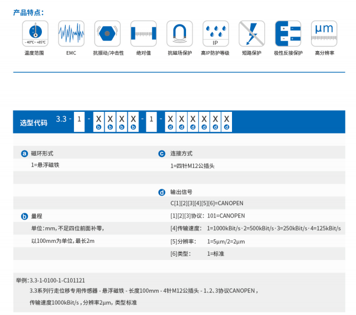
Task: Click the 选型代码 label in blue banner
Action: [x=34, y=123]
